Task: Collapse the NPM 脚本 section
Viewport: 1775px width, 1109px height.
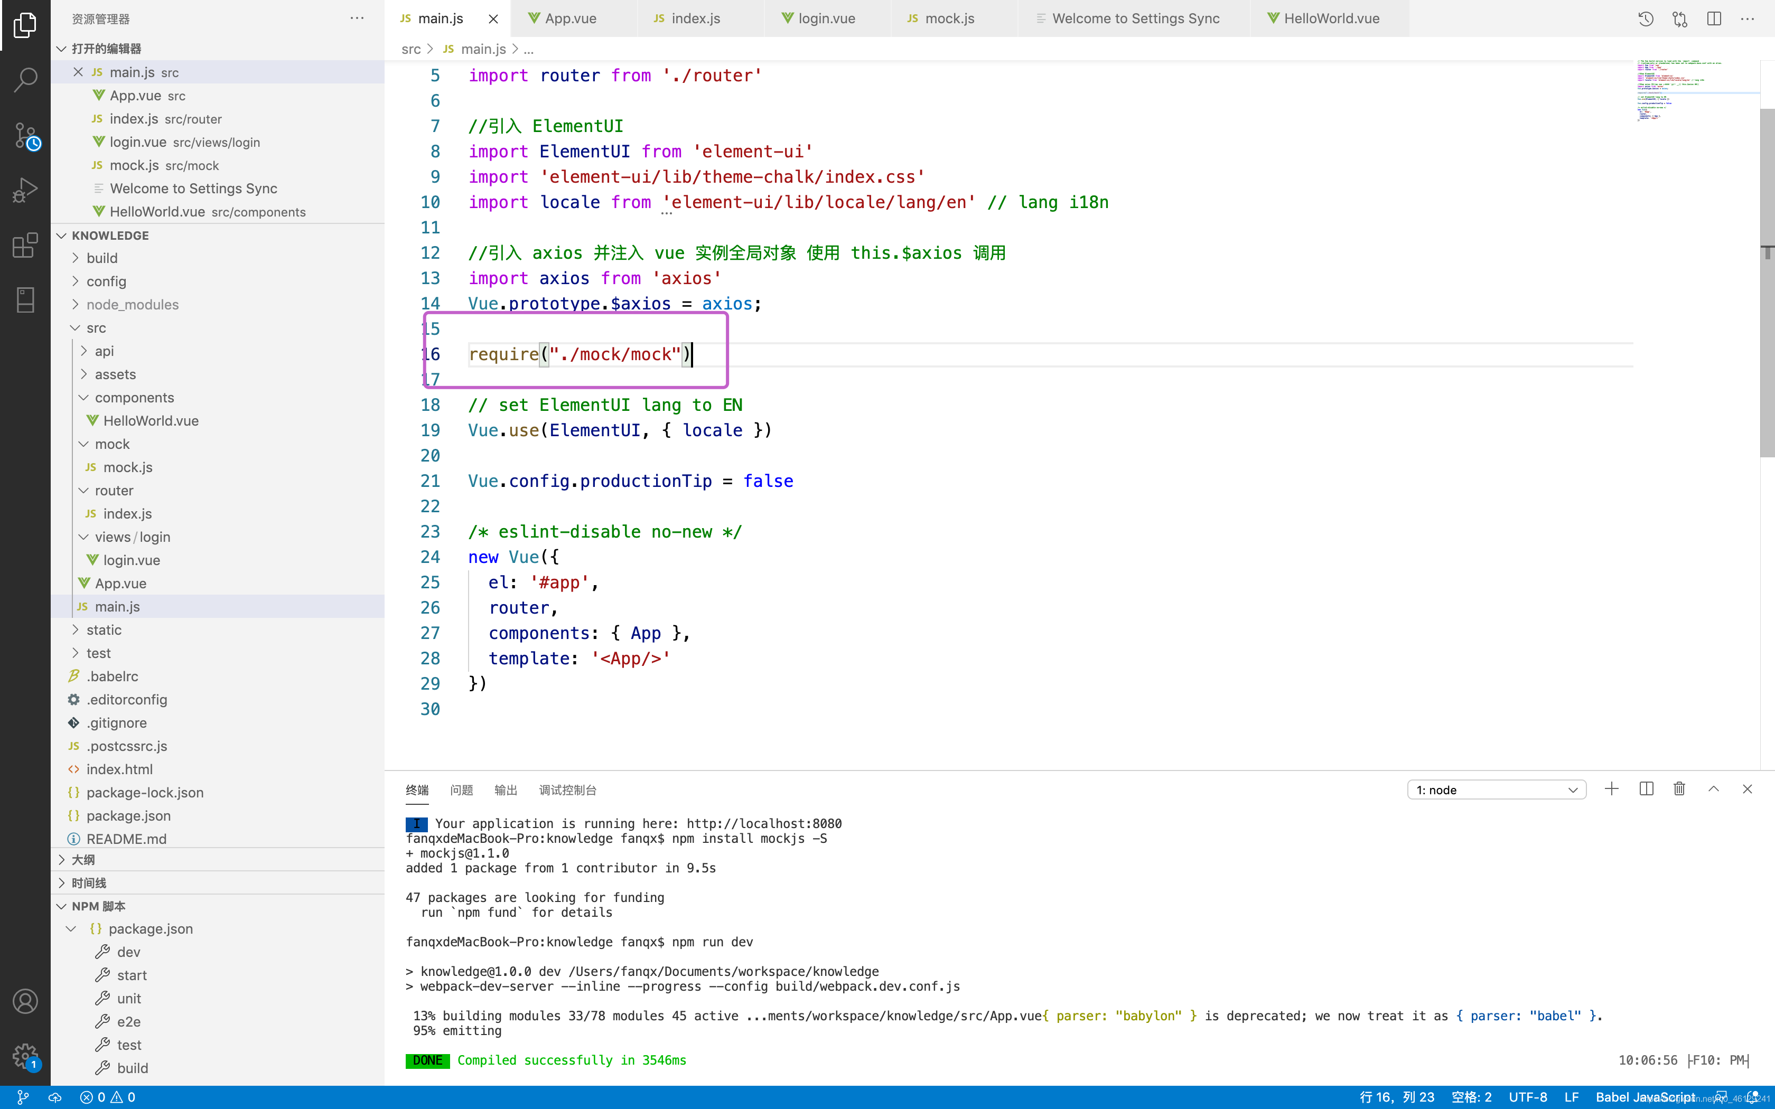Action: 218,907
